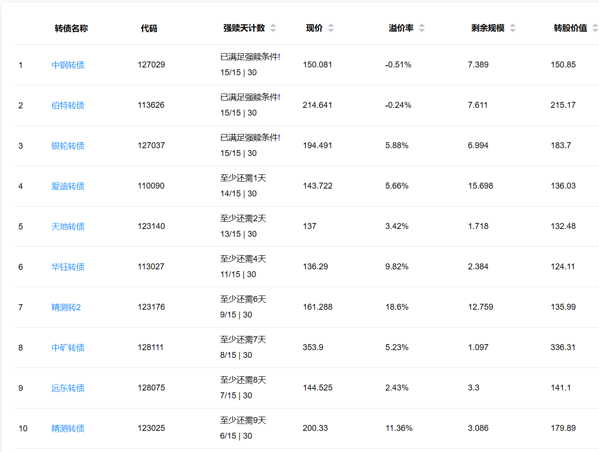Sort table using 溢价率 sort icon

point(422,28)
